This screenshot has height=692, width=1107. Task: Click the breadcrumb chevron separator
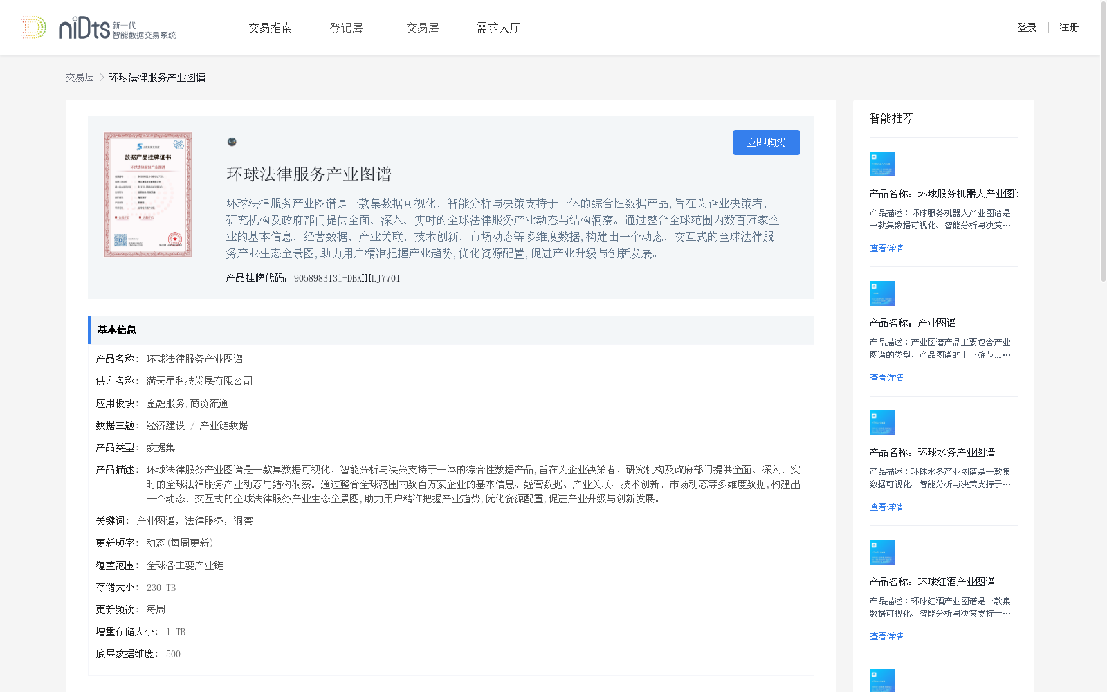(102, 78)
